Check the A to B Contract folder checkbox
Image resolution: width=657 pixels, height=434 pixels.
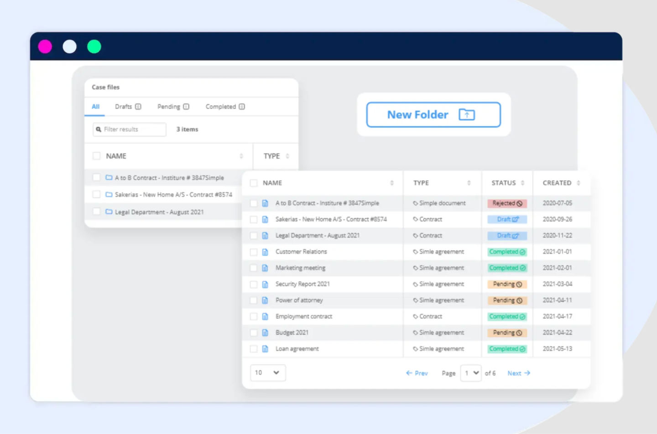(96, 177)
